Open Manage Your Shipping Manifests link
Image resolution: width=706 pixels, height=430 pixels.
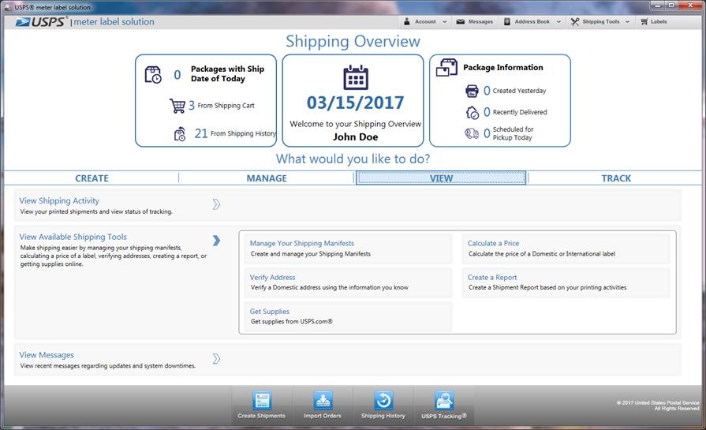pyautogui.click(x=302, y=243)
